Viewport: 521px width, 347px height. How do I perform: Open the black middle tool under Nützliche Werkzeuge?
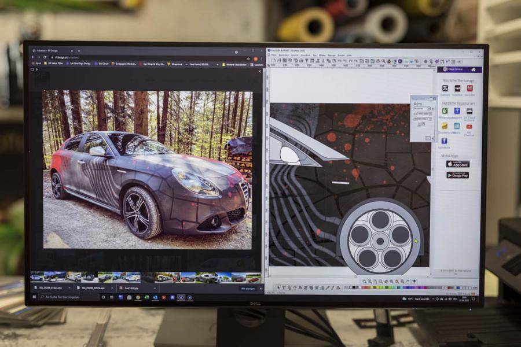tap(457, 88)
